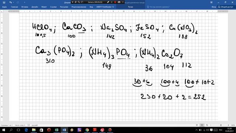
Task: Click the Redo icon in title bar
Action: tap(18, 3)
